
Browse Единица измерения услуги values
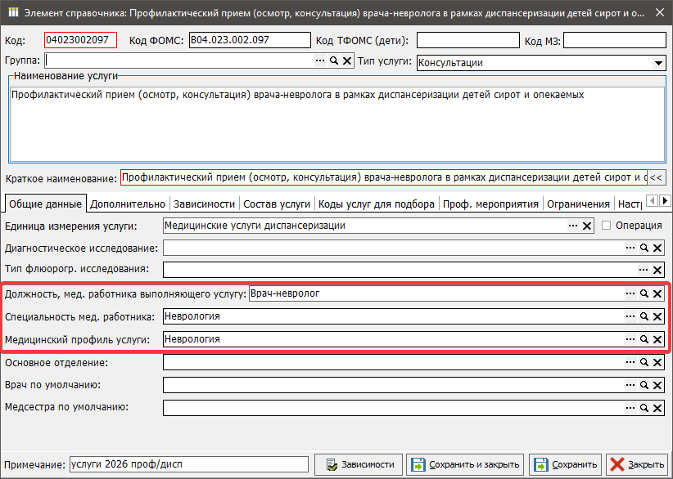pos(573,226)
